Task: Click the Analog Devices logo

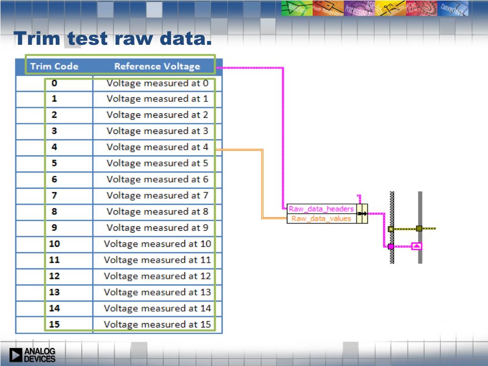Action: 32,355
